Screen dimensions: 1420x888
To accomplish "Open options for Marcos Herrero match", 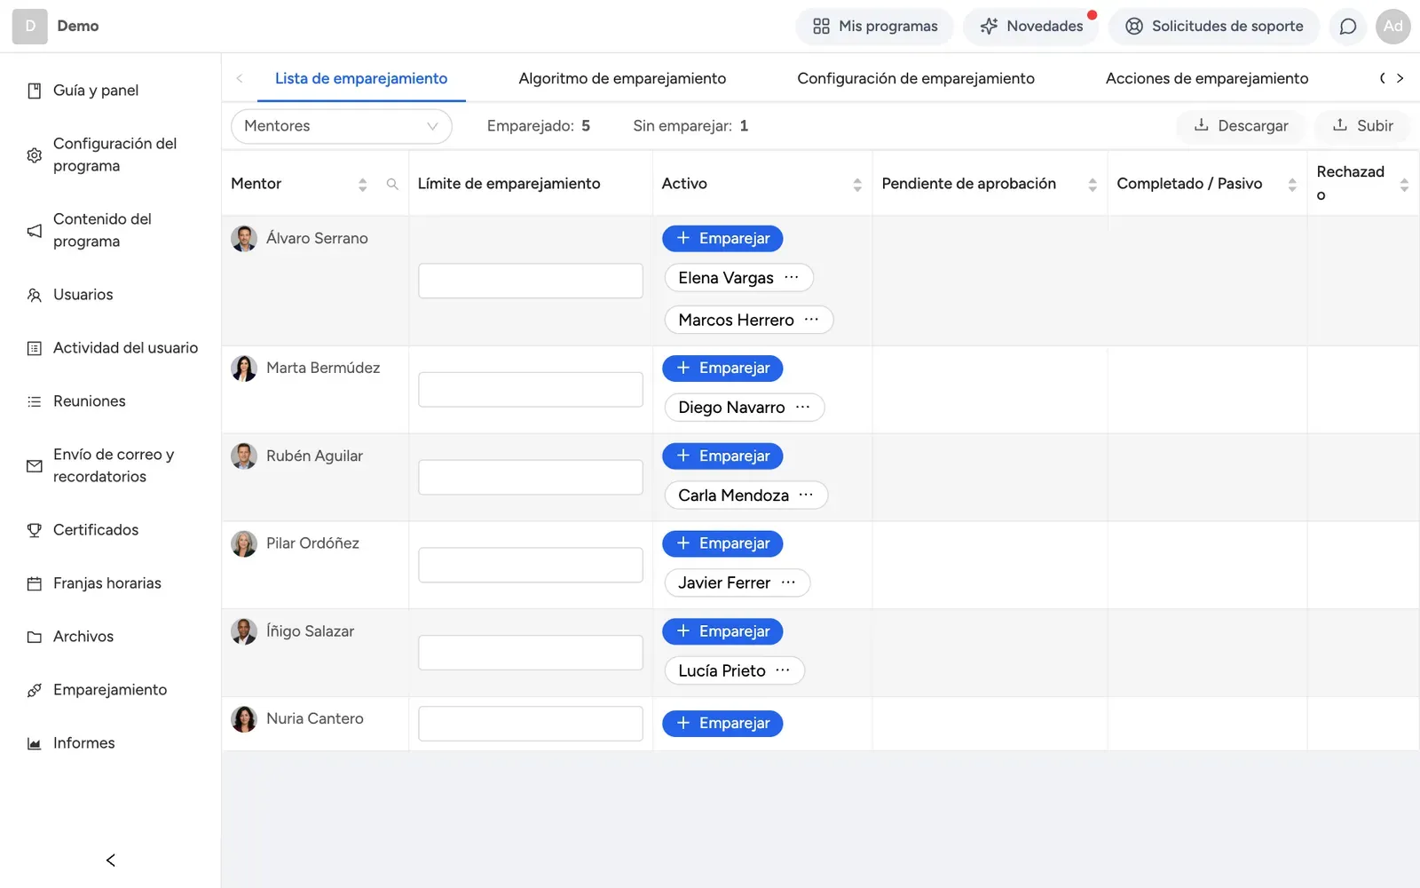I will (811, 319).
